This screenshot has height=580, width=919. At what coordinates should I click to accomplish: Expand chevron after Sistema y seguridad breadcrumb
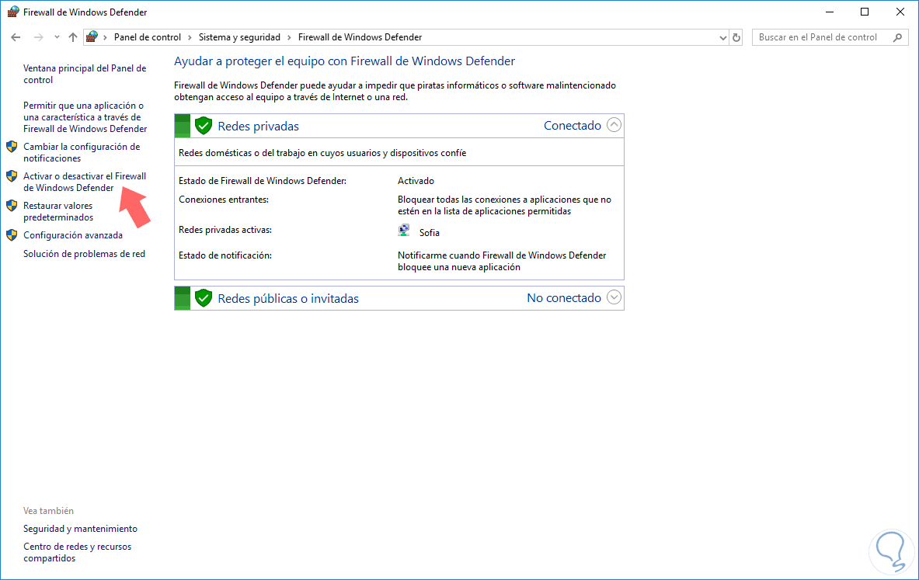[x=289, y=37]
